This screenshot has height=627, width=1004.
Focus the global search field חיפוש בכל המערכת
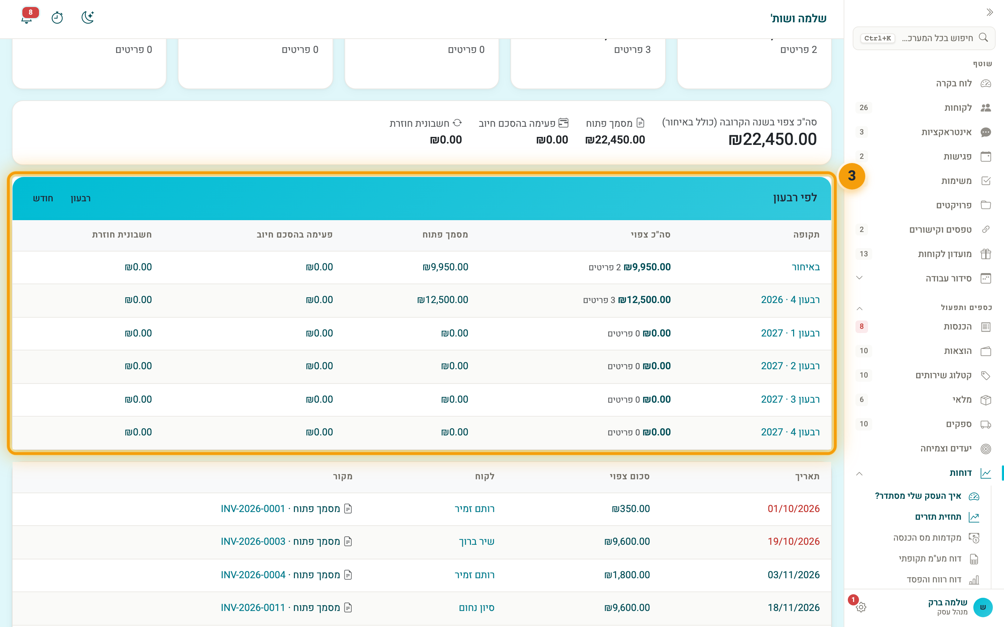(x=924, y=38)
